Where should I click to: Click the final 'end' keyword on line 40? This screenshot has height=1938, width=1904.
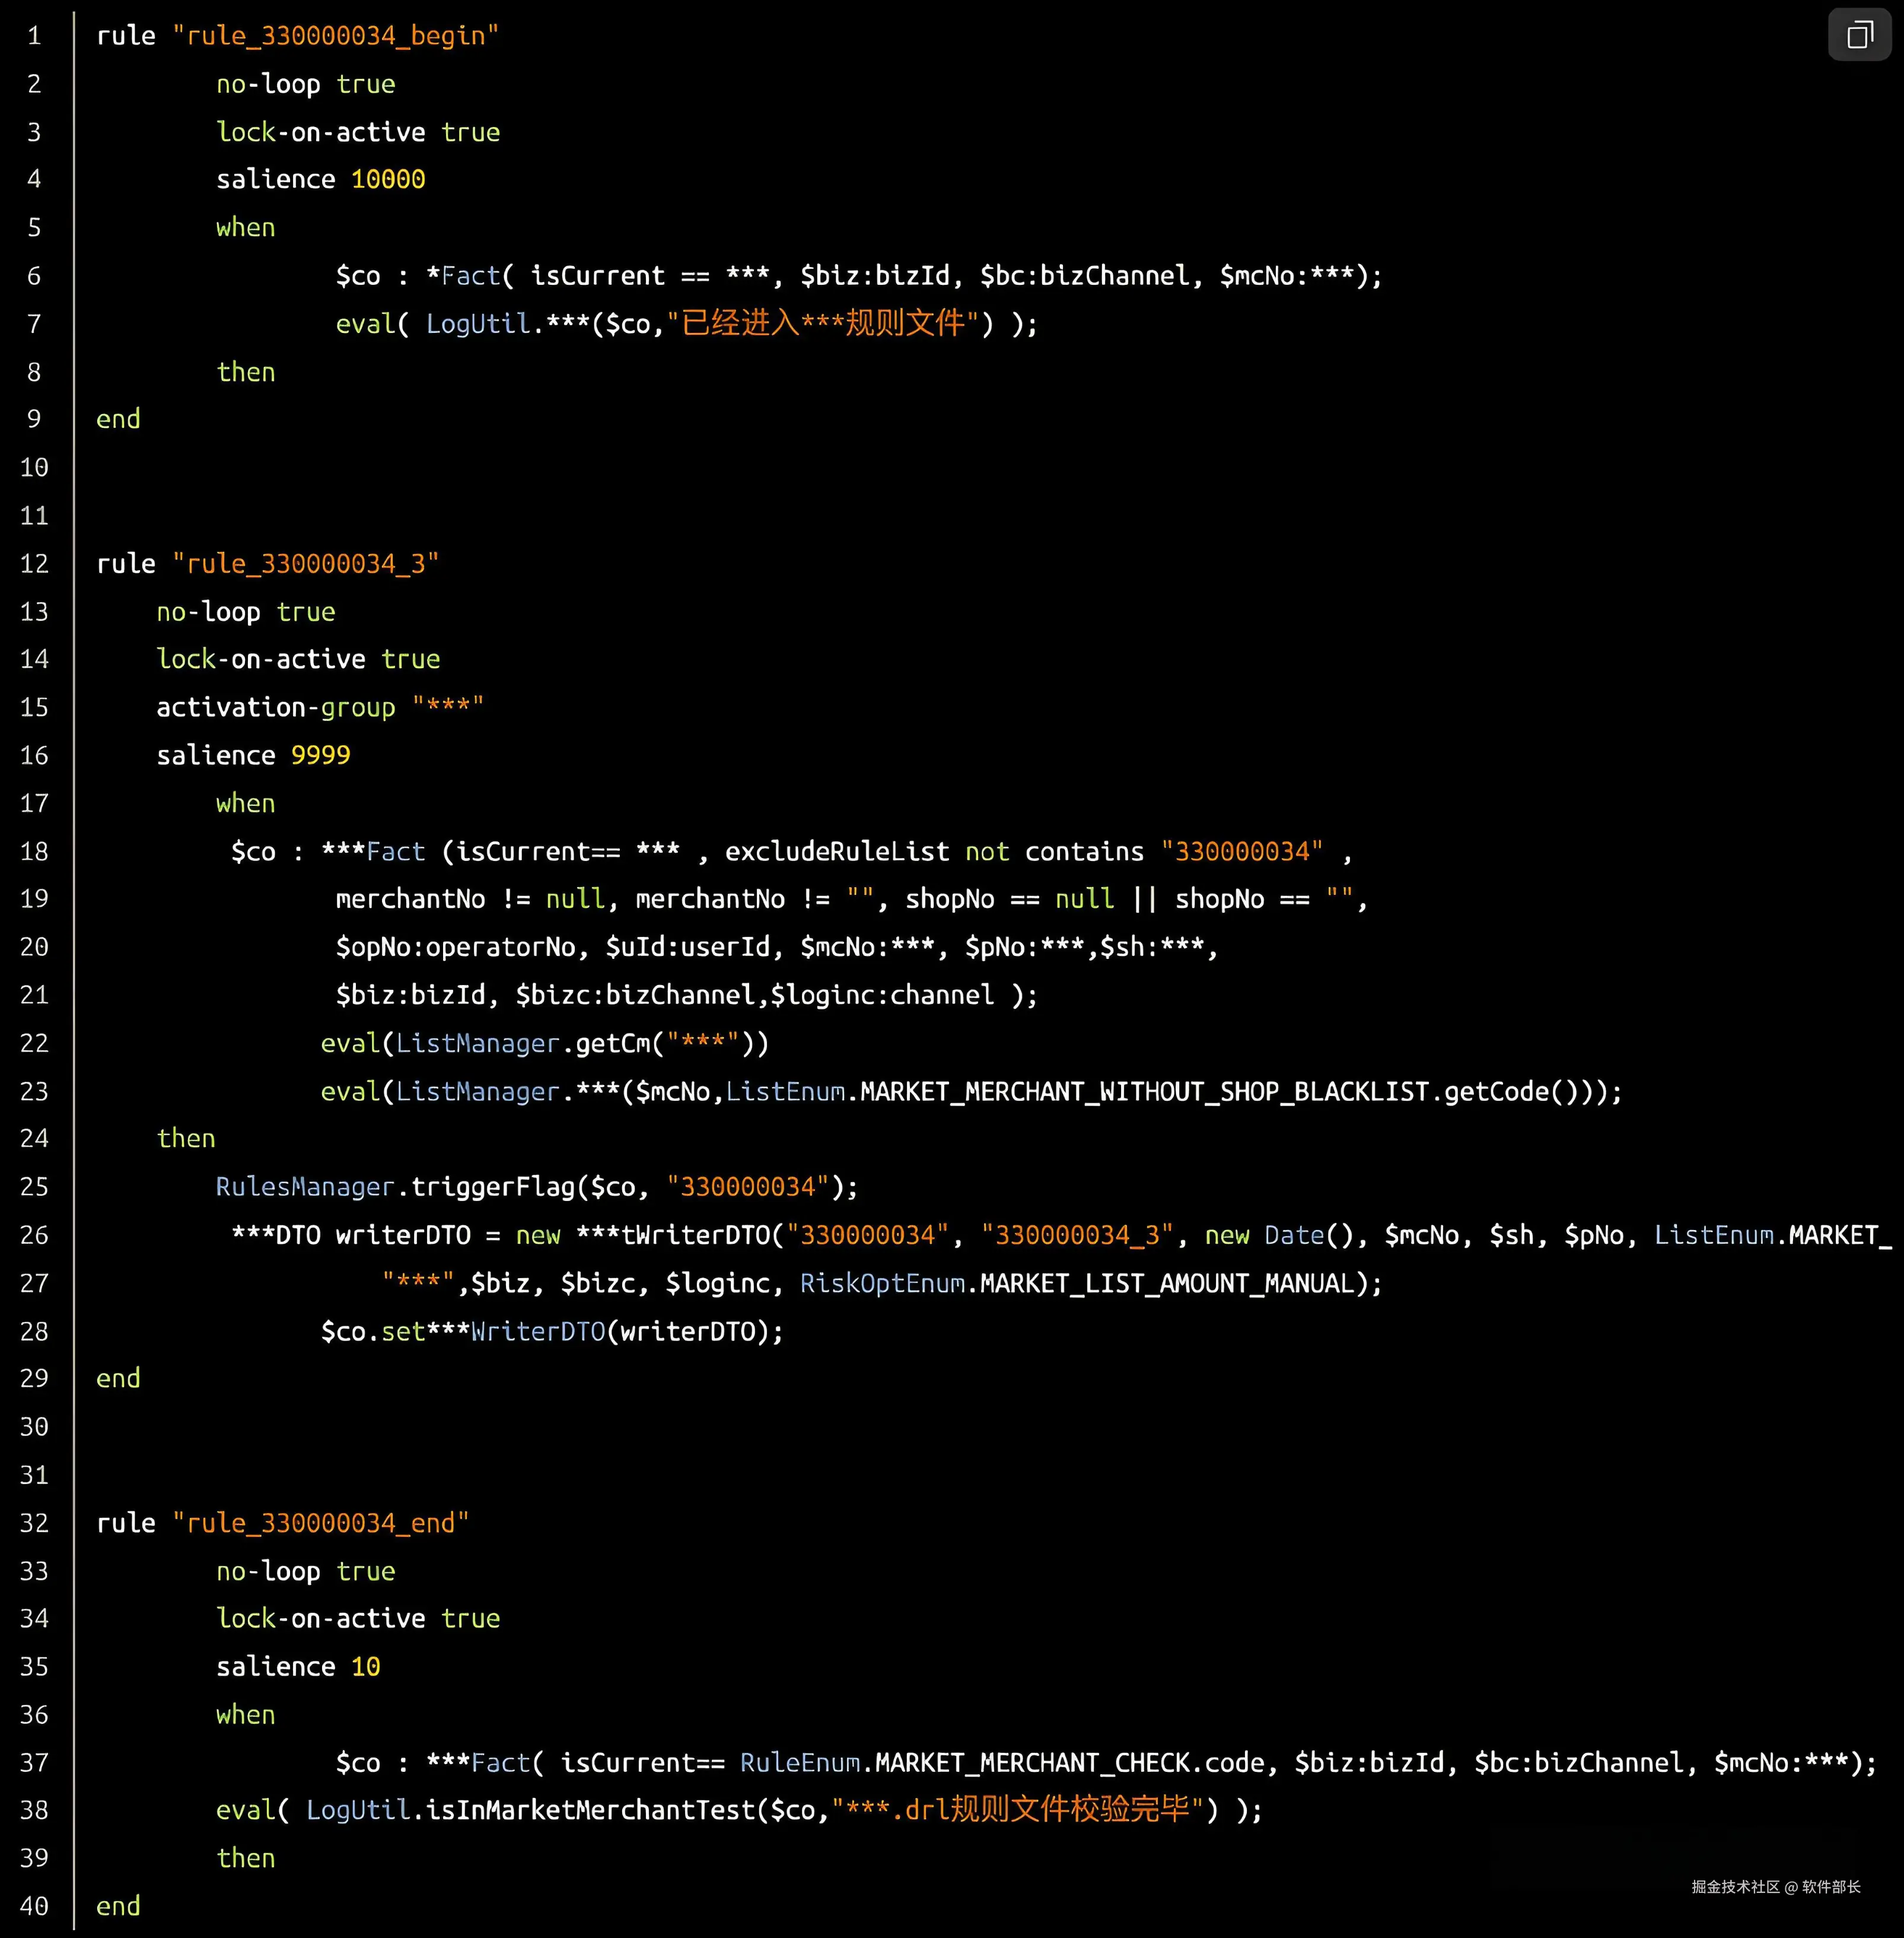tap(118, 1906)
